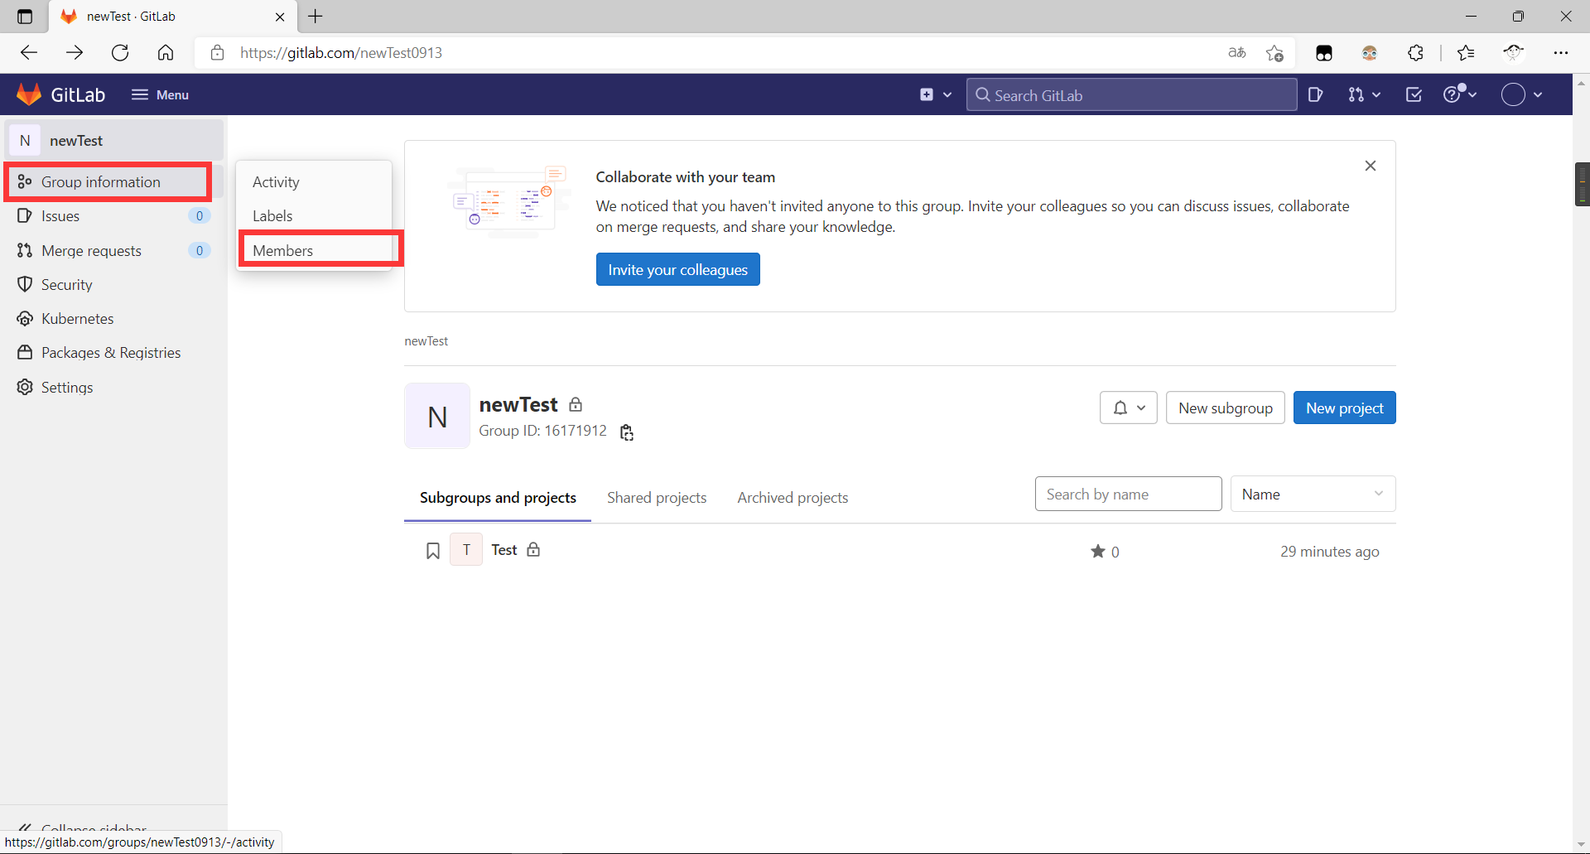Reload the page with refresh icon

[x=120, y=53]
